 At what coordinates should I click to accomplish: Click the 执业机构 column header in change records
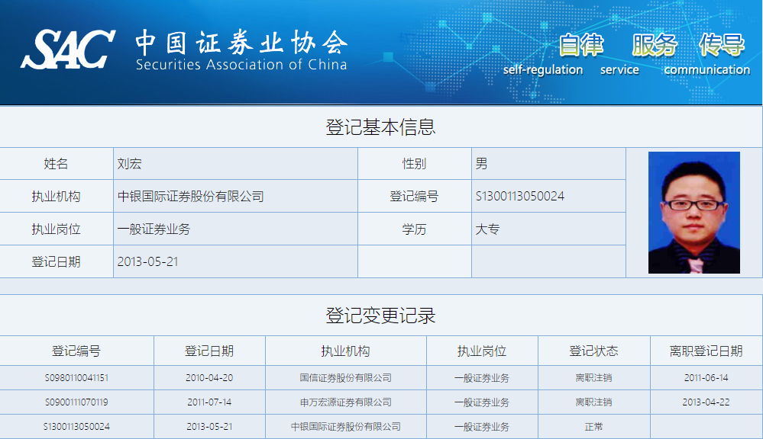point(345,351)
